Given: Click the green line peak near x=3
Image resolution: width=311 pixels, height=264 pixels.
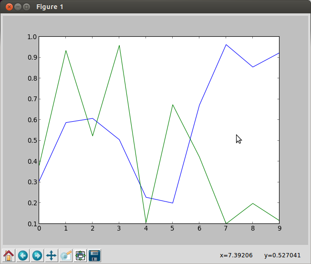Looking at the screenshot, I should point(119,45).
